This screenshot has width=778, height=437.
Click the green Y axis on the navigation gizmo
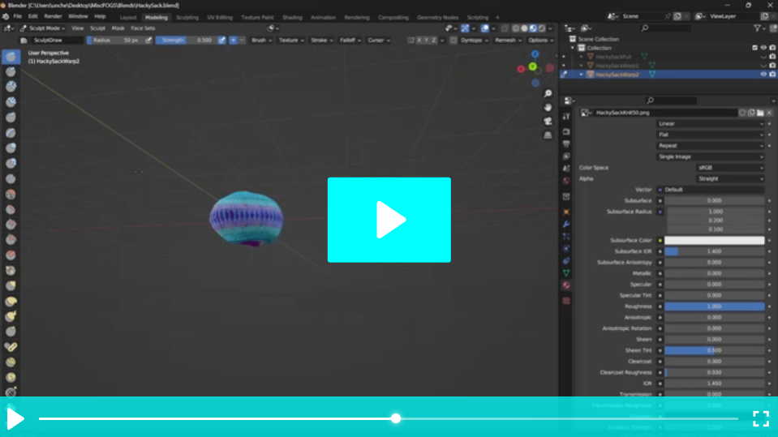532,66
